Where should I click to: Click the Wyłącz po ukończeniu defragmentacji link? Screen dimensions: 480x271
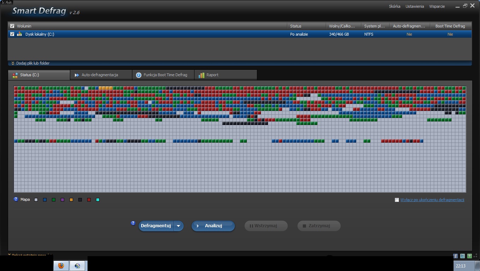pos(432,200)
